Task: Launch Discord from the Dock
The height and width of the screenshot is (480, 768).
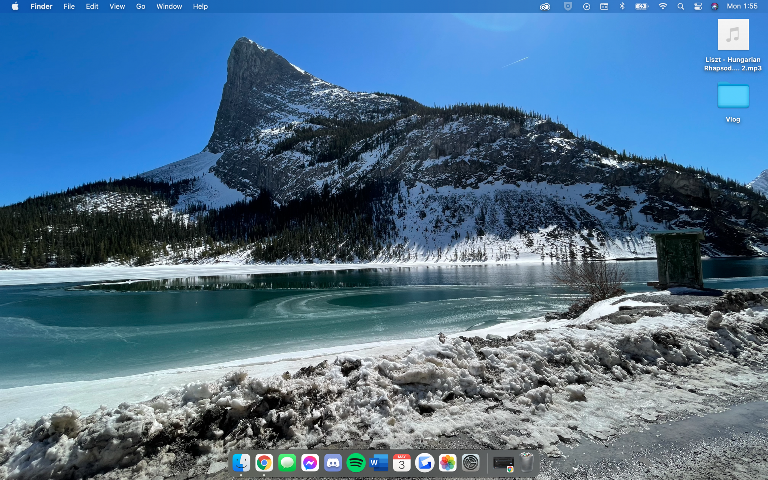Action: [x=333, y=463]
